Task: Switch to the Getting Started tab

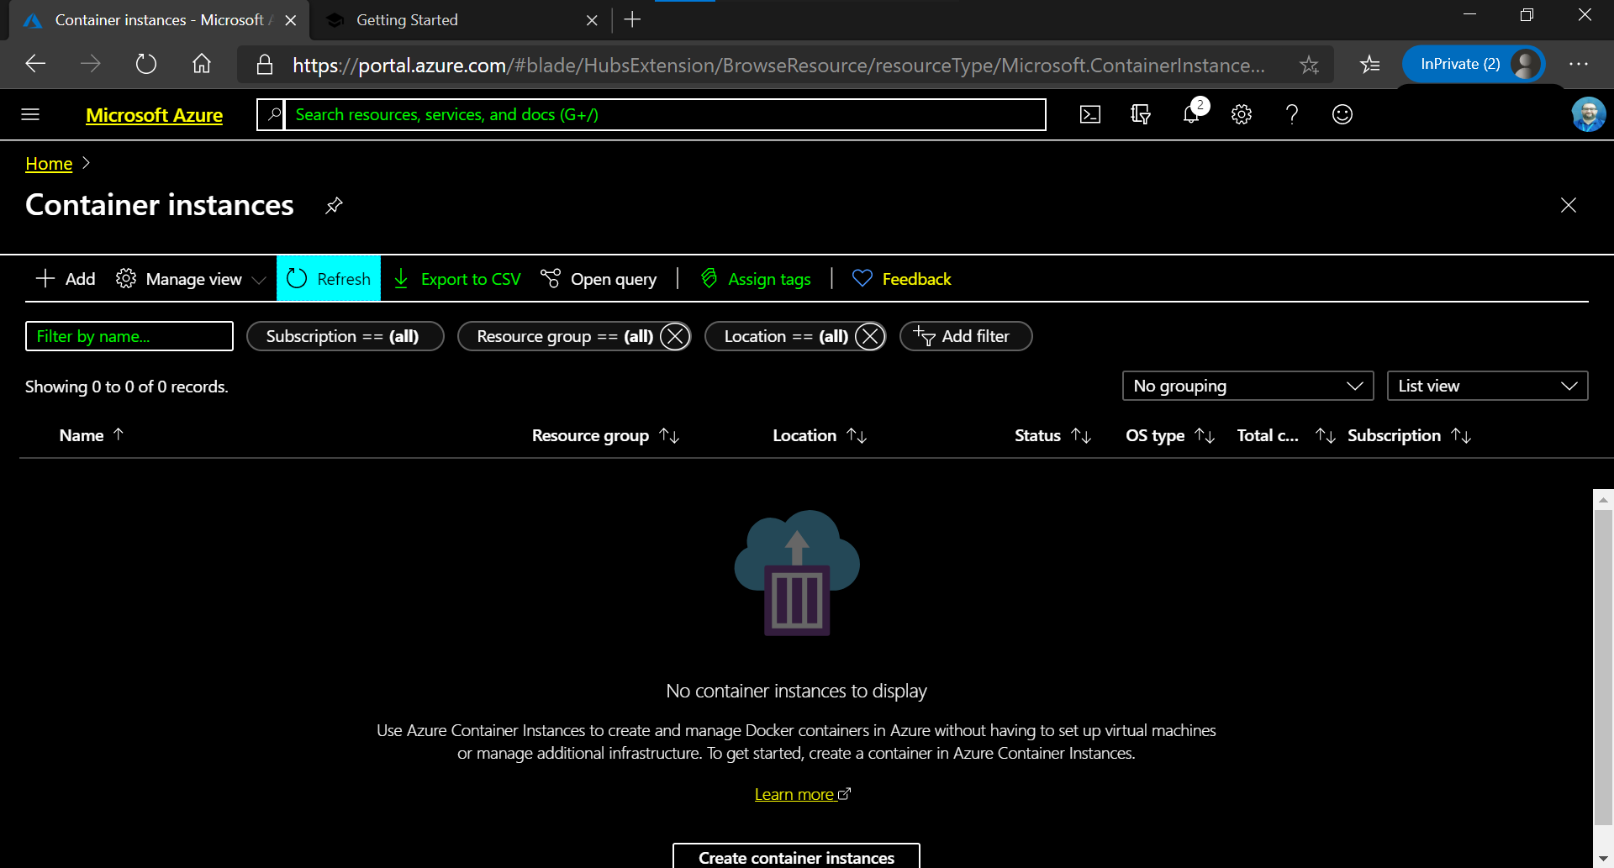Action: coord(407,20)
